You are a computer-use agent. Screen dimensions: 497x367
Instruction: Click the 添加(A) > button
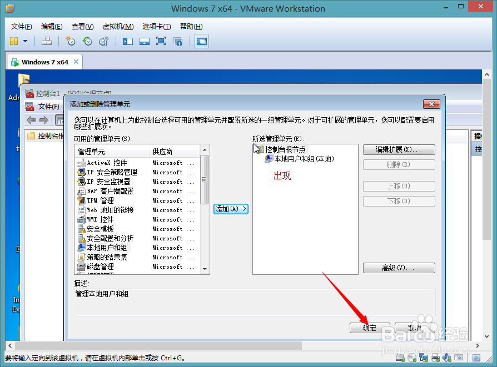231,209
